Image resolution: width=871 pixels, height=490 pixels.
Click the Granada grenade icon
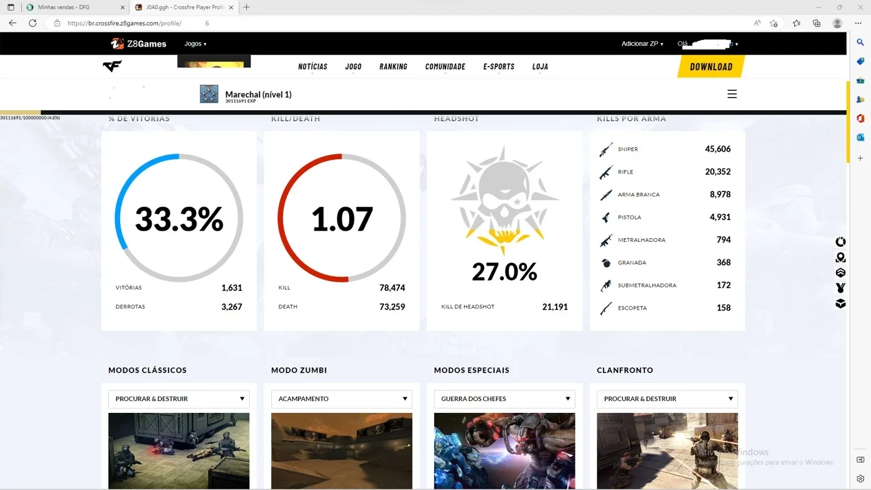606,262
